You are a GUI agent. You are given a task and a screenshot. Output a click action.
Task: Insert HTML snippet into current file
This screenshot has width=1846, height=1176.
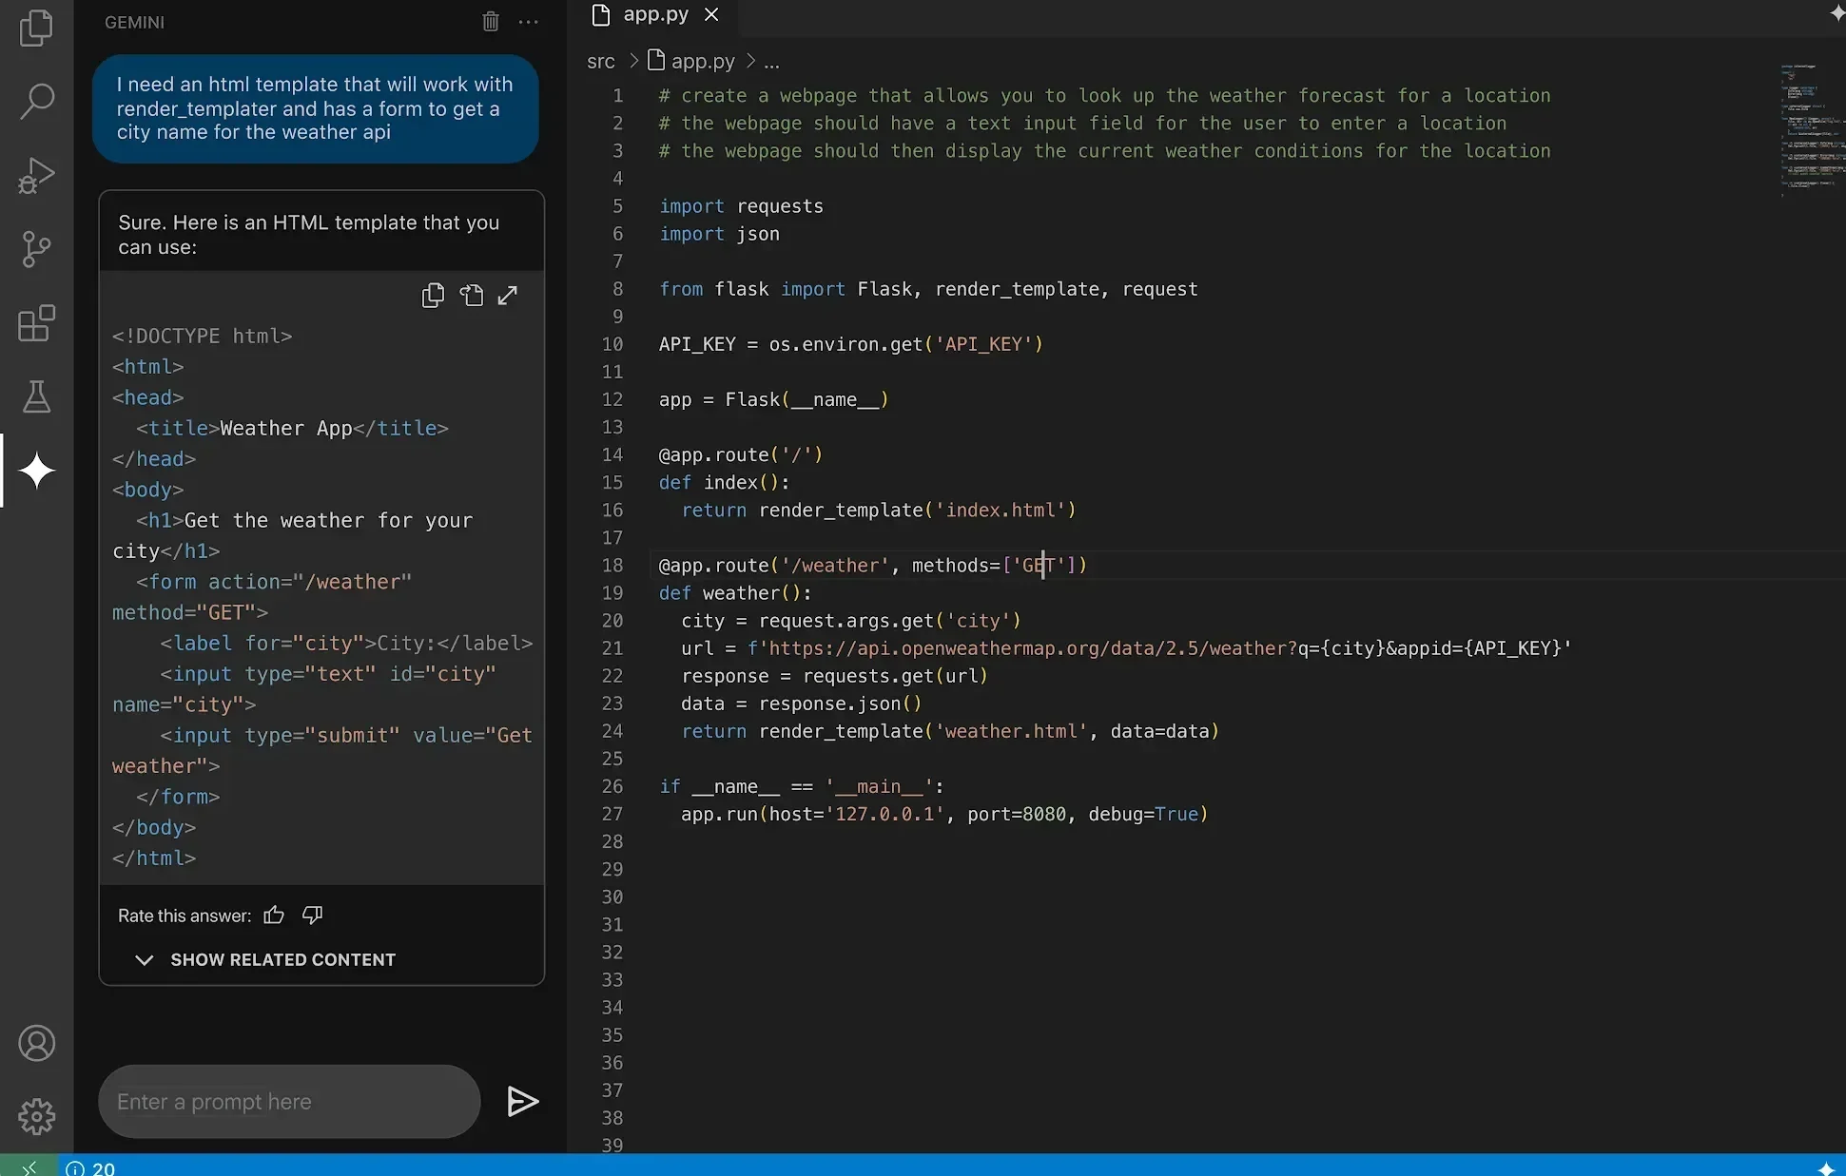[472, 296]
